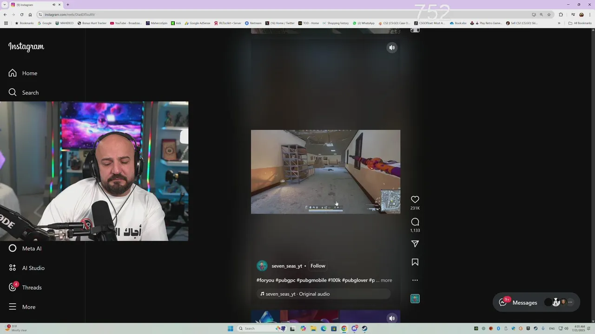595x334 pixels.
Task: Open Google Chrome from the taskbar
Action: [344, 328]
